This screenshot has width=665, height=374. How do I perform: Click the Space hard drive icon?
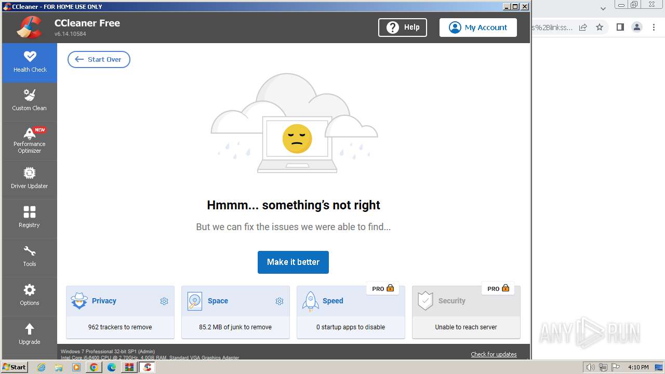(x=195, y=301)
